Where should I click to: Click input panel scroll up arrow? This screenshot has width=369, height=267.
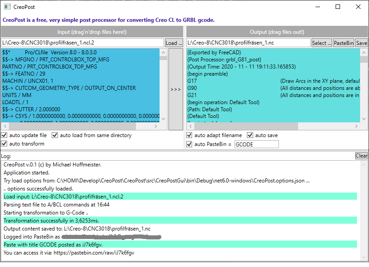(163, 53)
